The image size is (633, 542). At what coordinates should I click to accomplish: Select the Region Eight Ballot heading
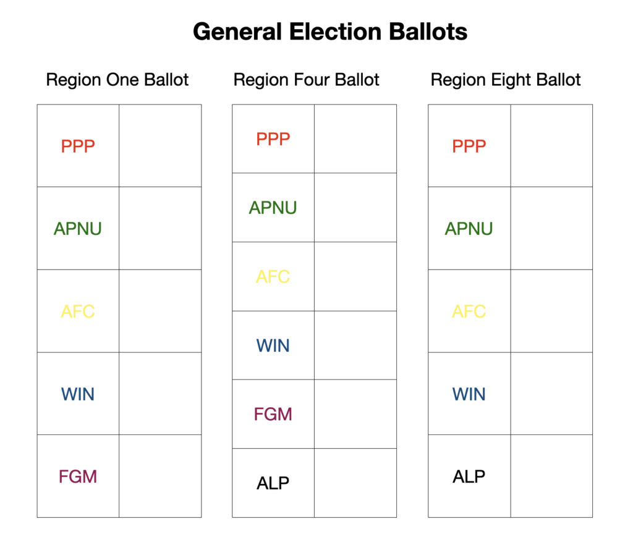506,80
